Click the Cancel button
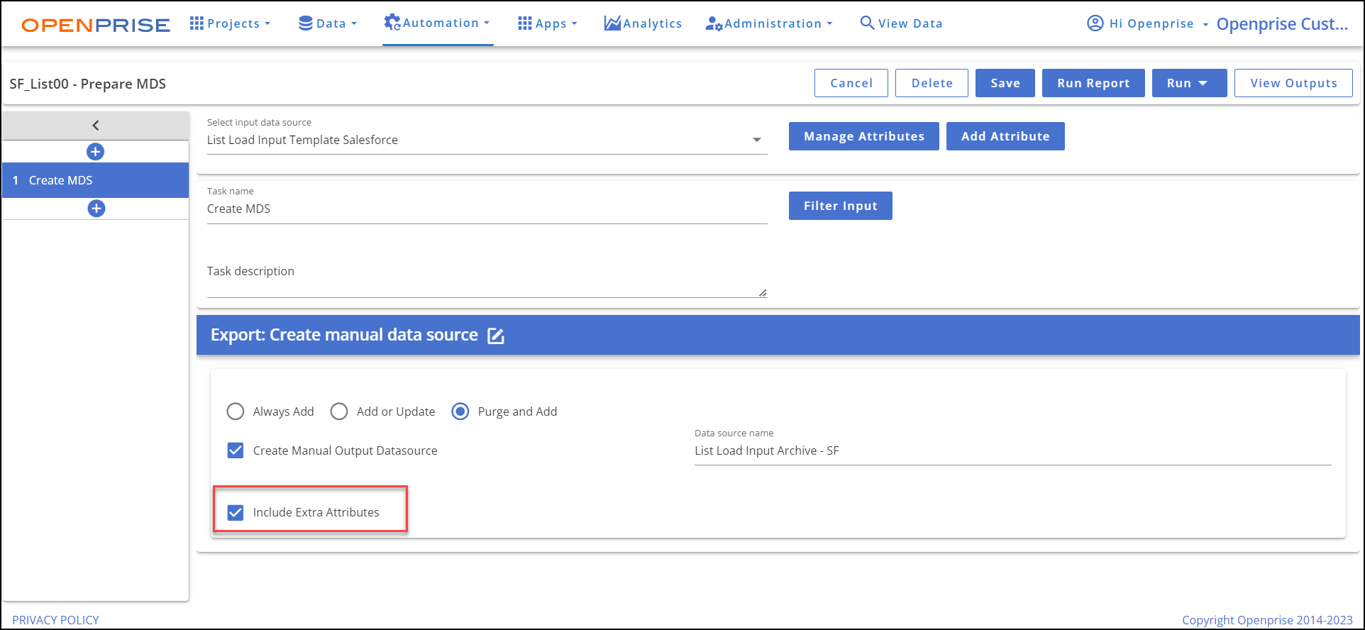The height and width of the screenshot is (630, 1365). point(851,83)
